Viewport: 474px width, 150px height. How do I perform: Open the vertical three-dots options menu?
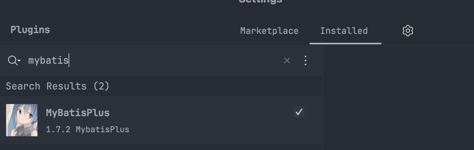pos(306,61)
